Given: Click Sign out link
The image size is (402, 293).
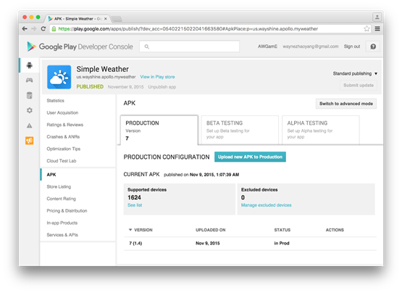Looking at the screenshot, I should click(x=352, y=46).
